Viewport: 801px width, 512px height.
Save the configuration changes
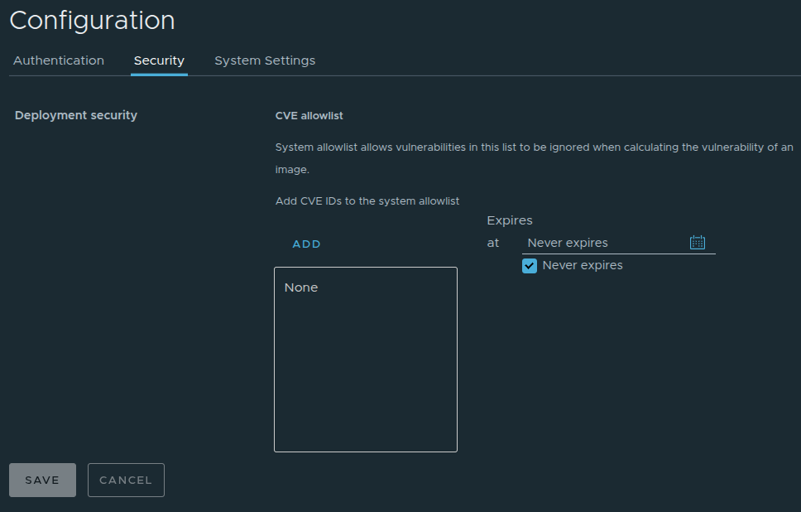coord(42,480)
